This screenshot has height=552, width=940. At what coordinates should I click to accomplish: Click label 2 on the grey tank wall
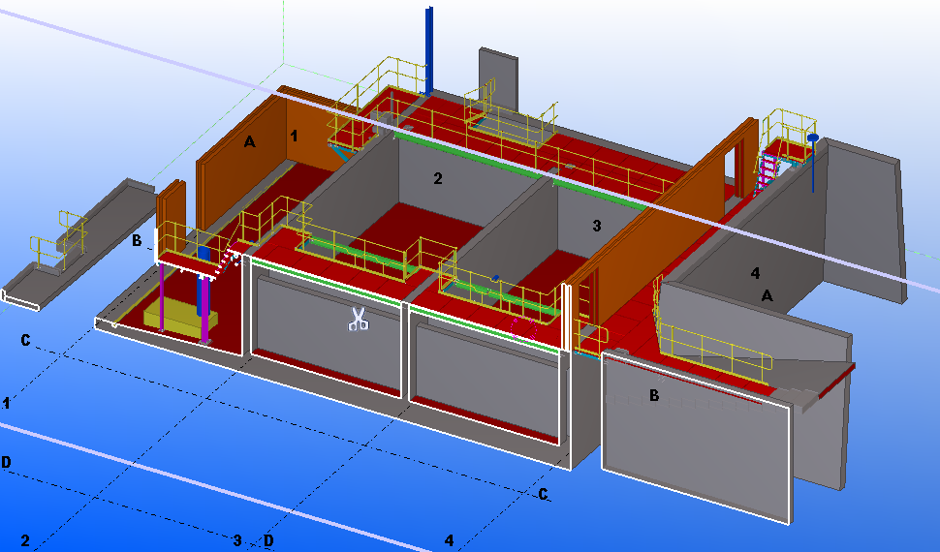coord(438,178)
